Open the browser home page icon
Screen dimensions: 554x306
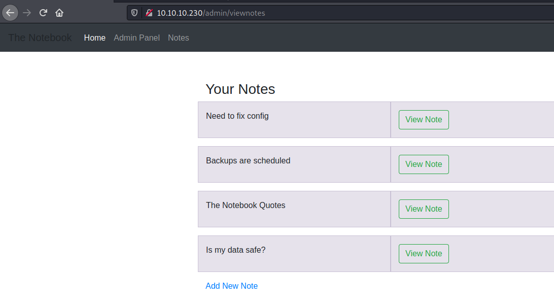click(x=59, y=13)
